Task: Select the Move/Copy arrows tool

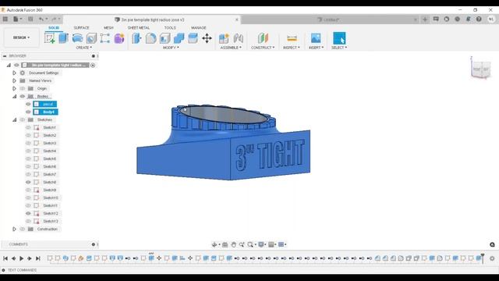Action: [207, 38]
